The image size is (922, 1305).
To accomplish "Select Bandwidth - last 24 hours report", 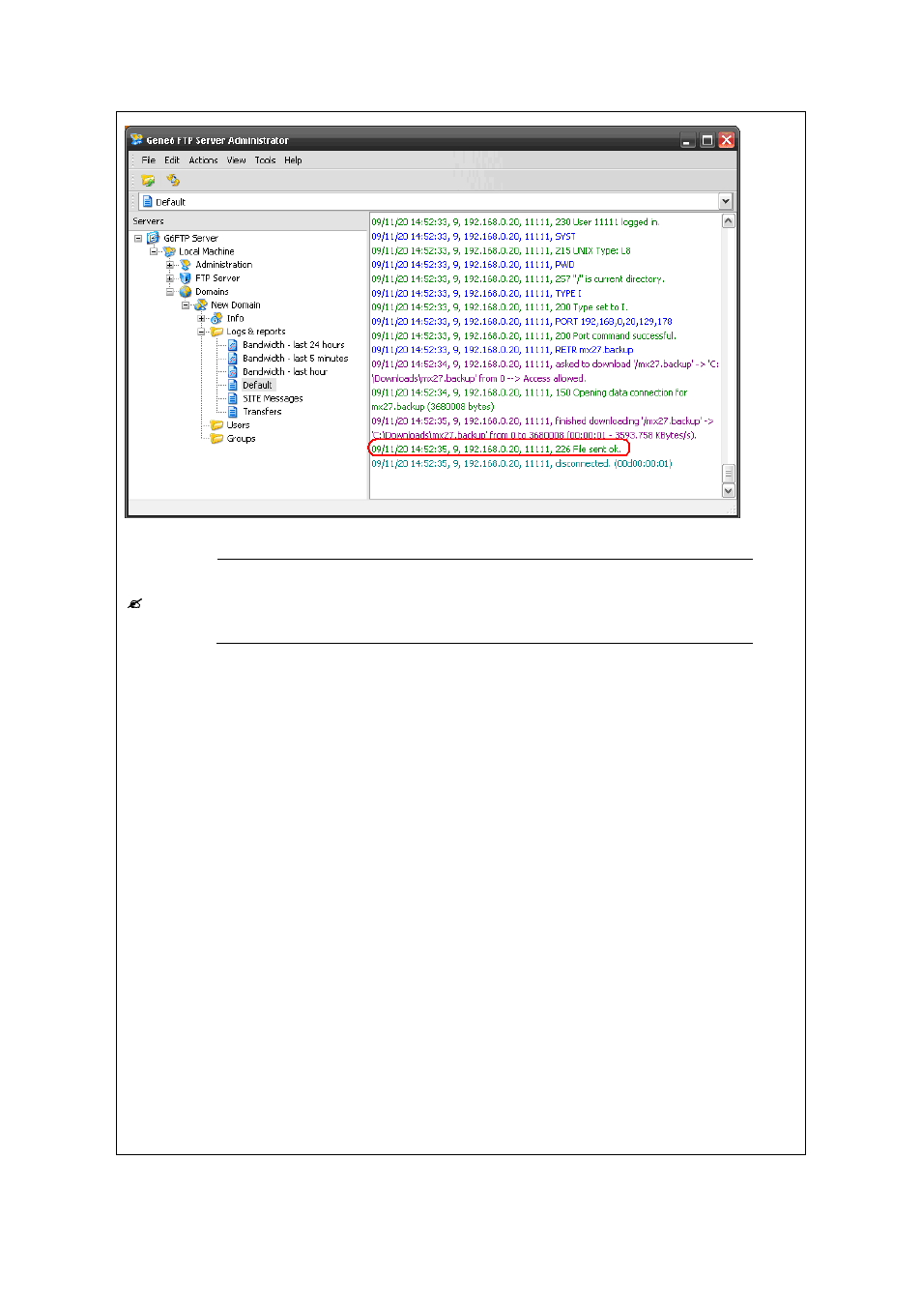I will [294, 345].
